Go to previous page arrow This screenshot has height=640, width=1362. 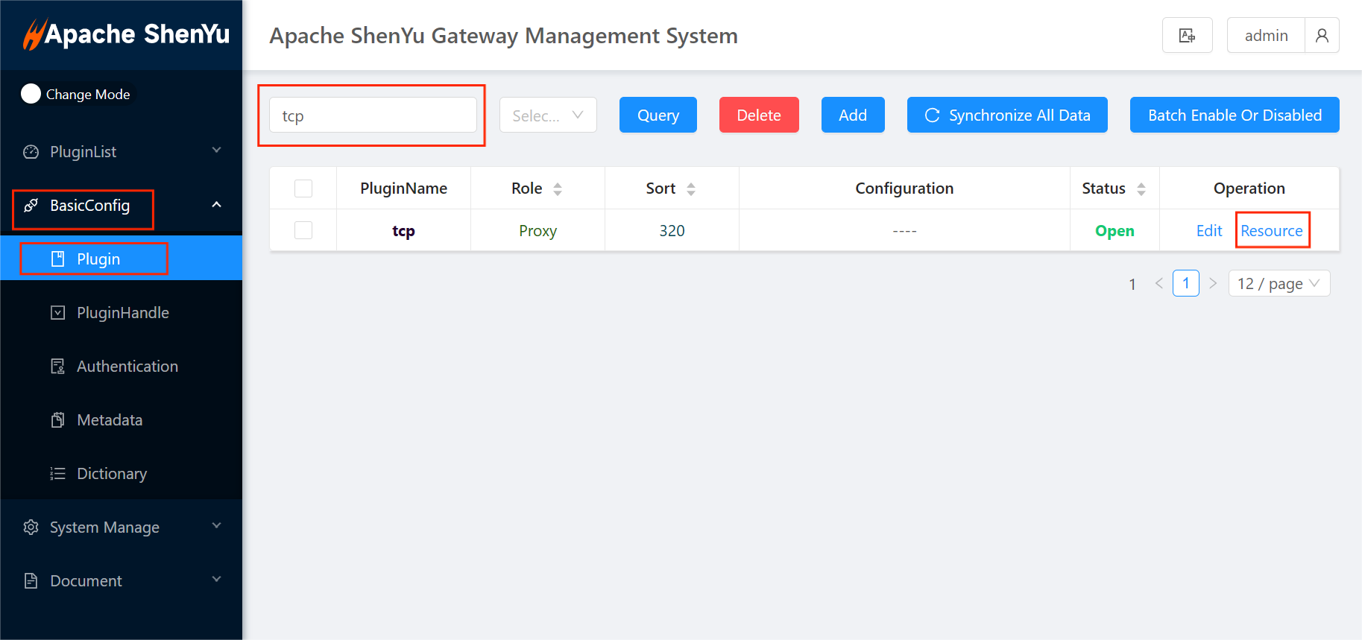1158,283
